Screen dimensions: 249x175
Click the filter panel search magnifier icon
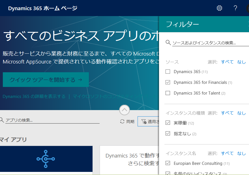[x=168, y=43]
